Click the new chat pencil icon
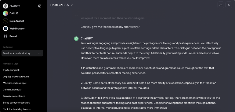Viewport: 235px width, 112px height. coord(40,6)
